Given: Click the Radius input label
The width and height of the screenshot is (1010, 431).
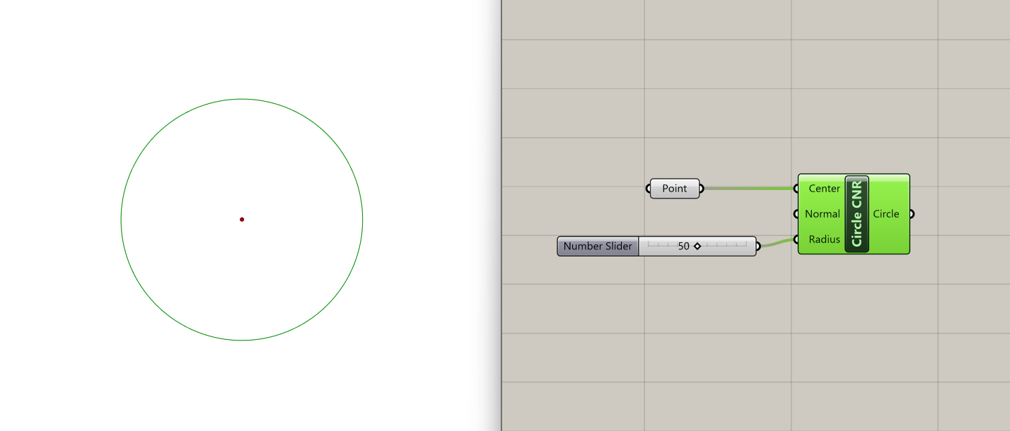Looking at the screenshot, I should [x=824, y=240].
